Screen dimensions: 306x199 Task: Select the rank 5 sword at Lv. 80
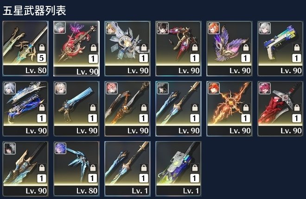(25, 49)
